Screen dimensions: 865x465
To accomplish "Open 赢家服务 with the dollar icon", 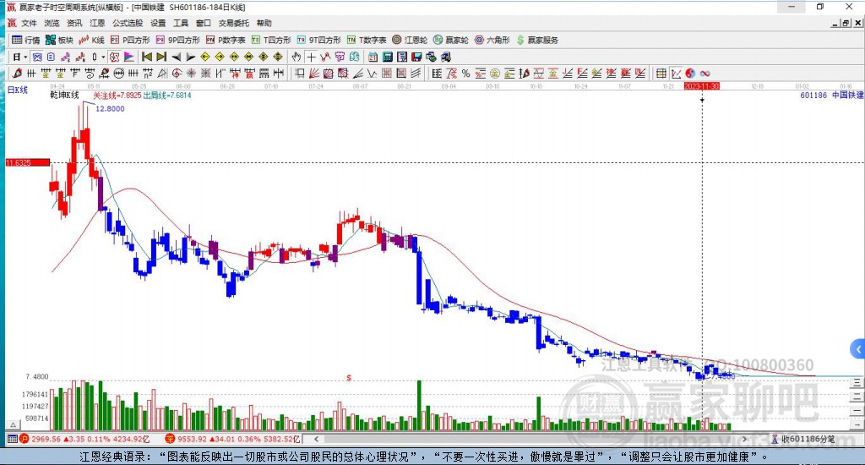I will 536,40.
